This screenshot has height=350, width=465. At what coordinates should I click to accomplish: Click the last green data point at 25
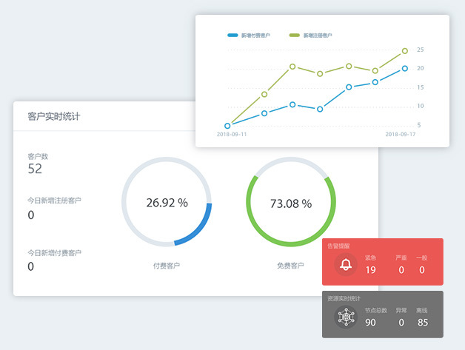click(405, 51)
